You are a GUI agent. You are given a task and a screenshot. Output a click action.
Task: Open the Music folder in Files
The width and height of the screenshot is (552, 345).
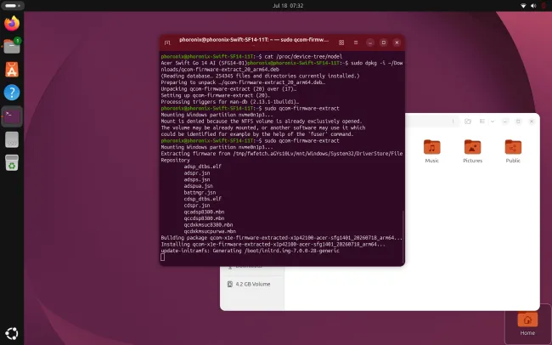click(432, 151)
